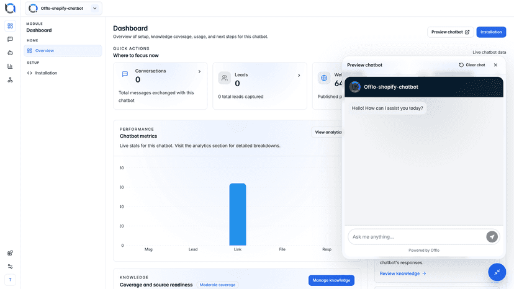Click the Powered by Offlo text
Screen dimensions: 514x289
(424, 251)
